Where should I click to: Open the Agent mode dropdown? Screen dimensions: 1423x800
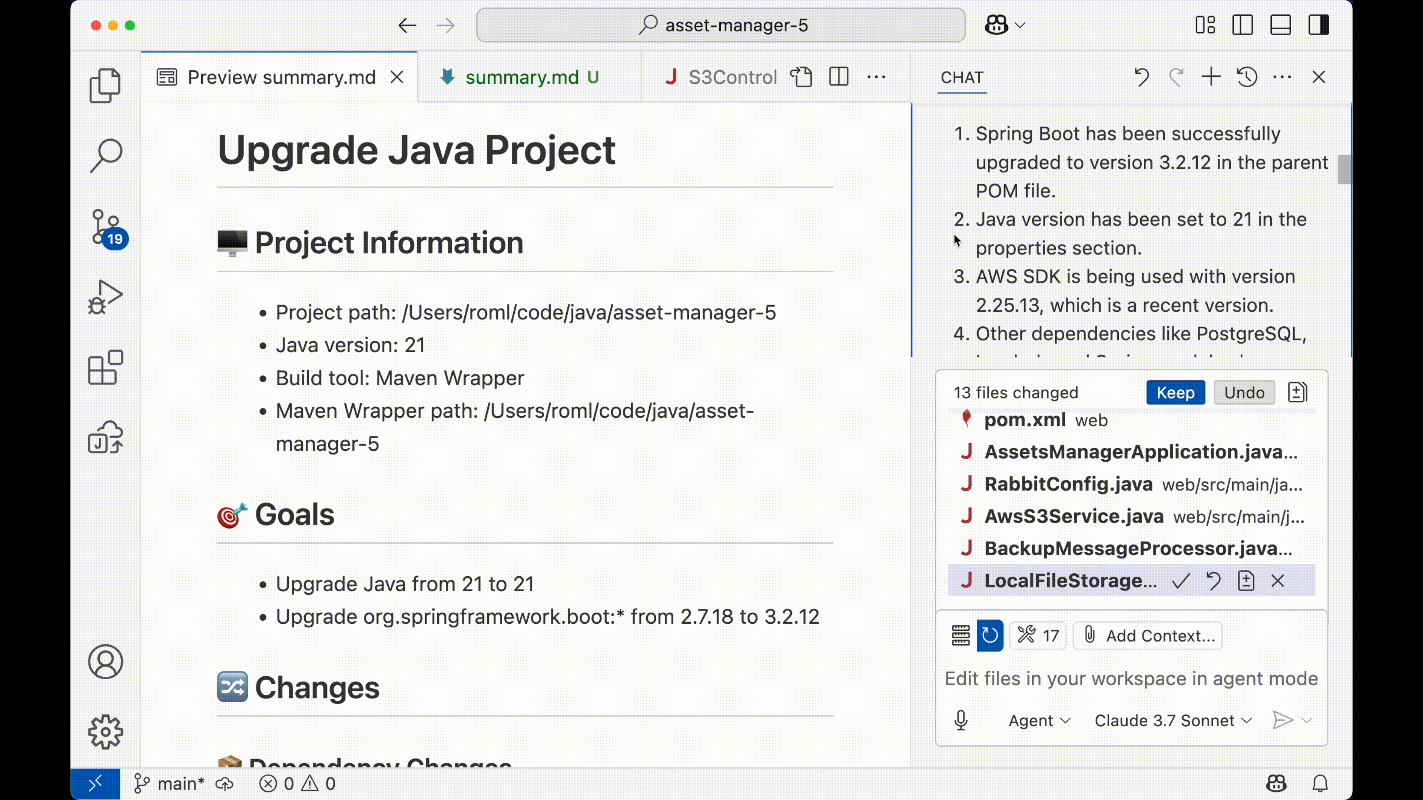point(1038,720)
